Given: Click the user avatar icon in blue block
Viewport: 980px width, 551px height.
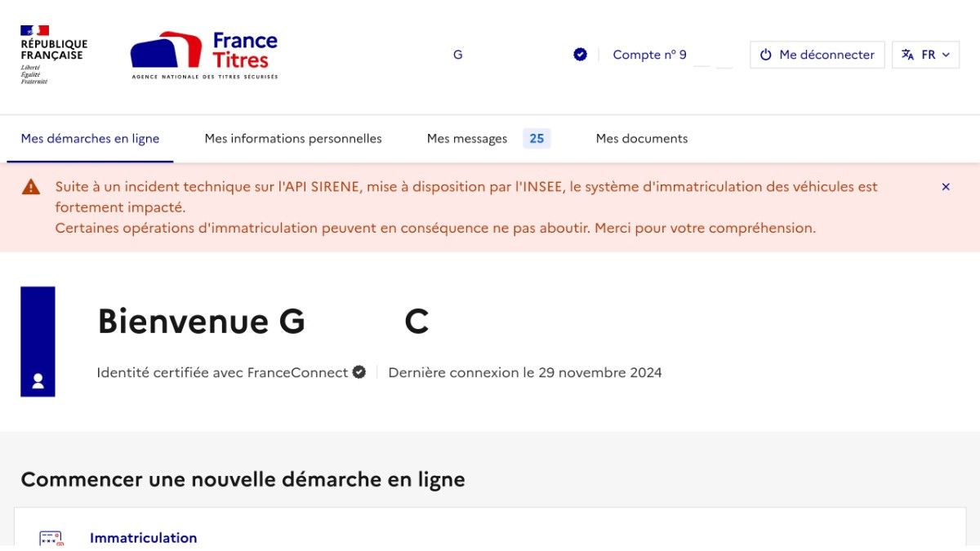Looking at the screenshot, I should [x=38, y=380].
